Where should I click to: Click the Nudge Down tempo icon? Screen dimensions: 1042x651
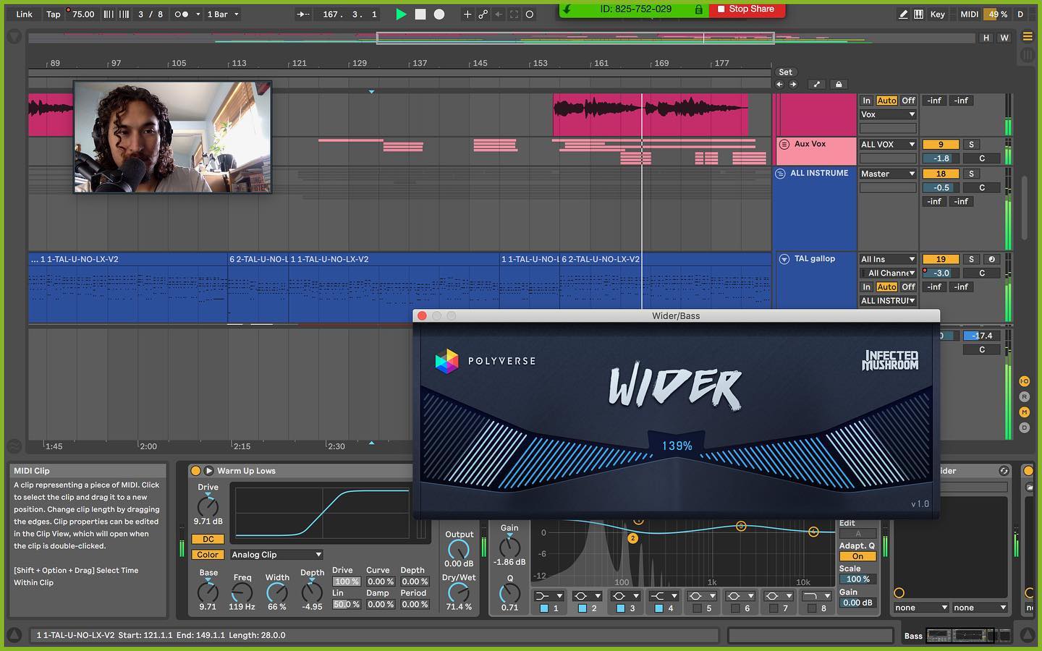coord(109,14)
